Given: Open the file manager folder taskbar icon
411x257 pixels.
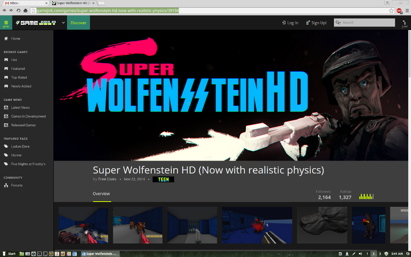Looking at the screenshot, I should [x=22, y=254].
